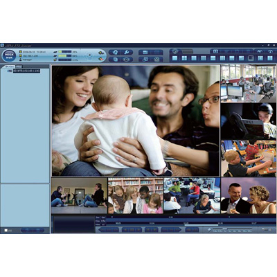The width and height of the screenshot is (277, 277).
Task: Click the eye icon in the top toolbar
Action: pyautogui.click(x=127, y=60)
